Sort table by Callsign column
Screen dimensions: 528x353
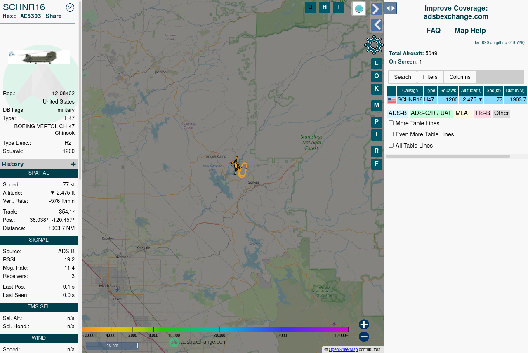[410, 91]
